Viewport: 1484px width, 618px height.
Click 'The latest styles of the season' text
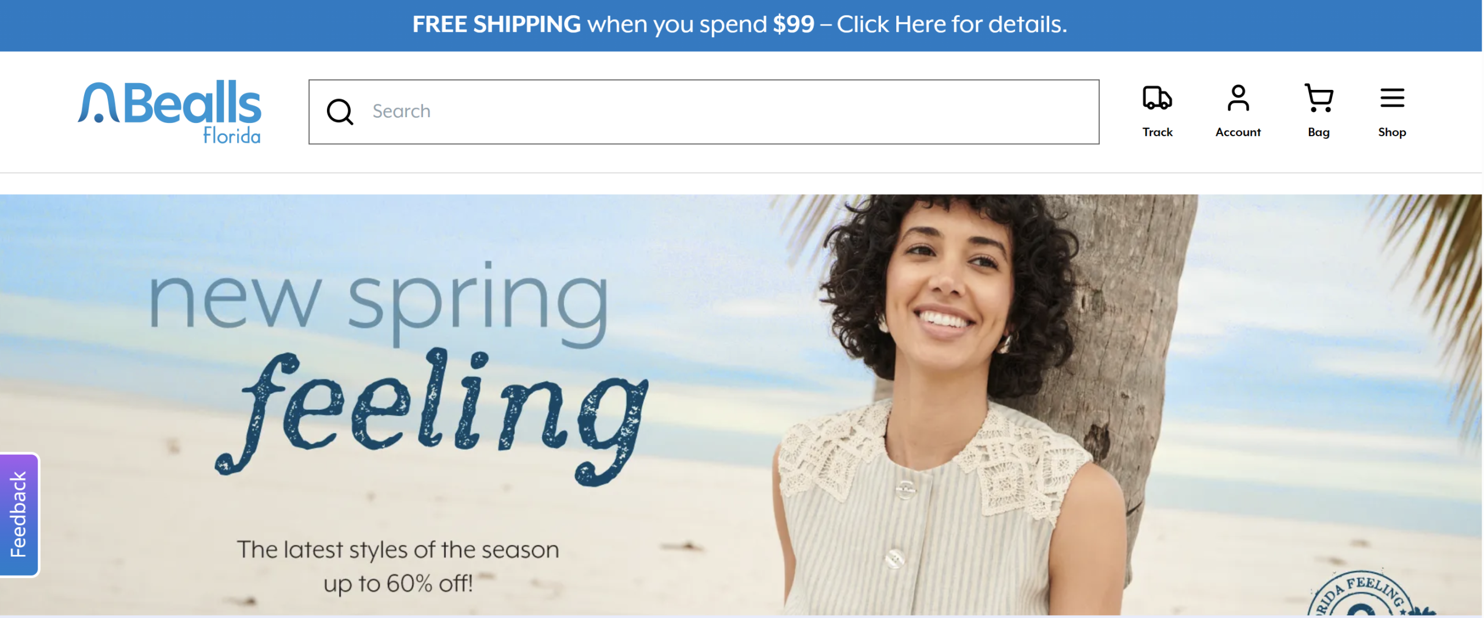click(x=398, y=550)
